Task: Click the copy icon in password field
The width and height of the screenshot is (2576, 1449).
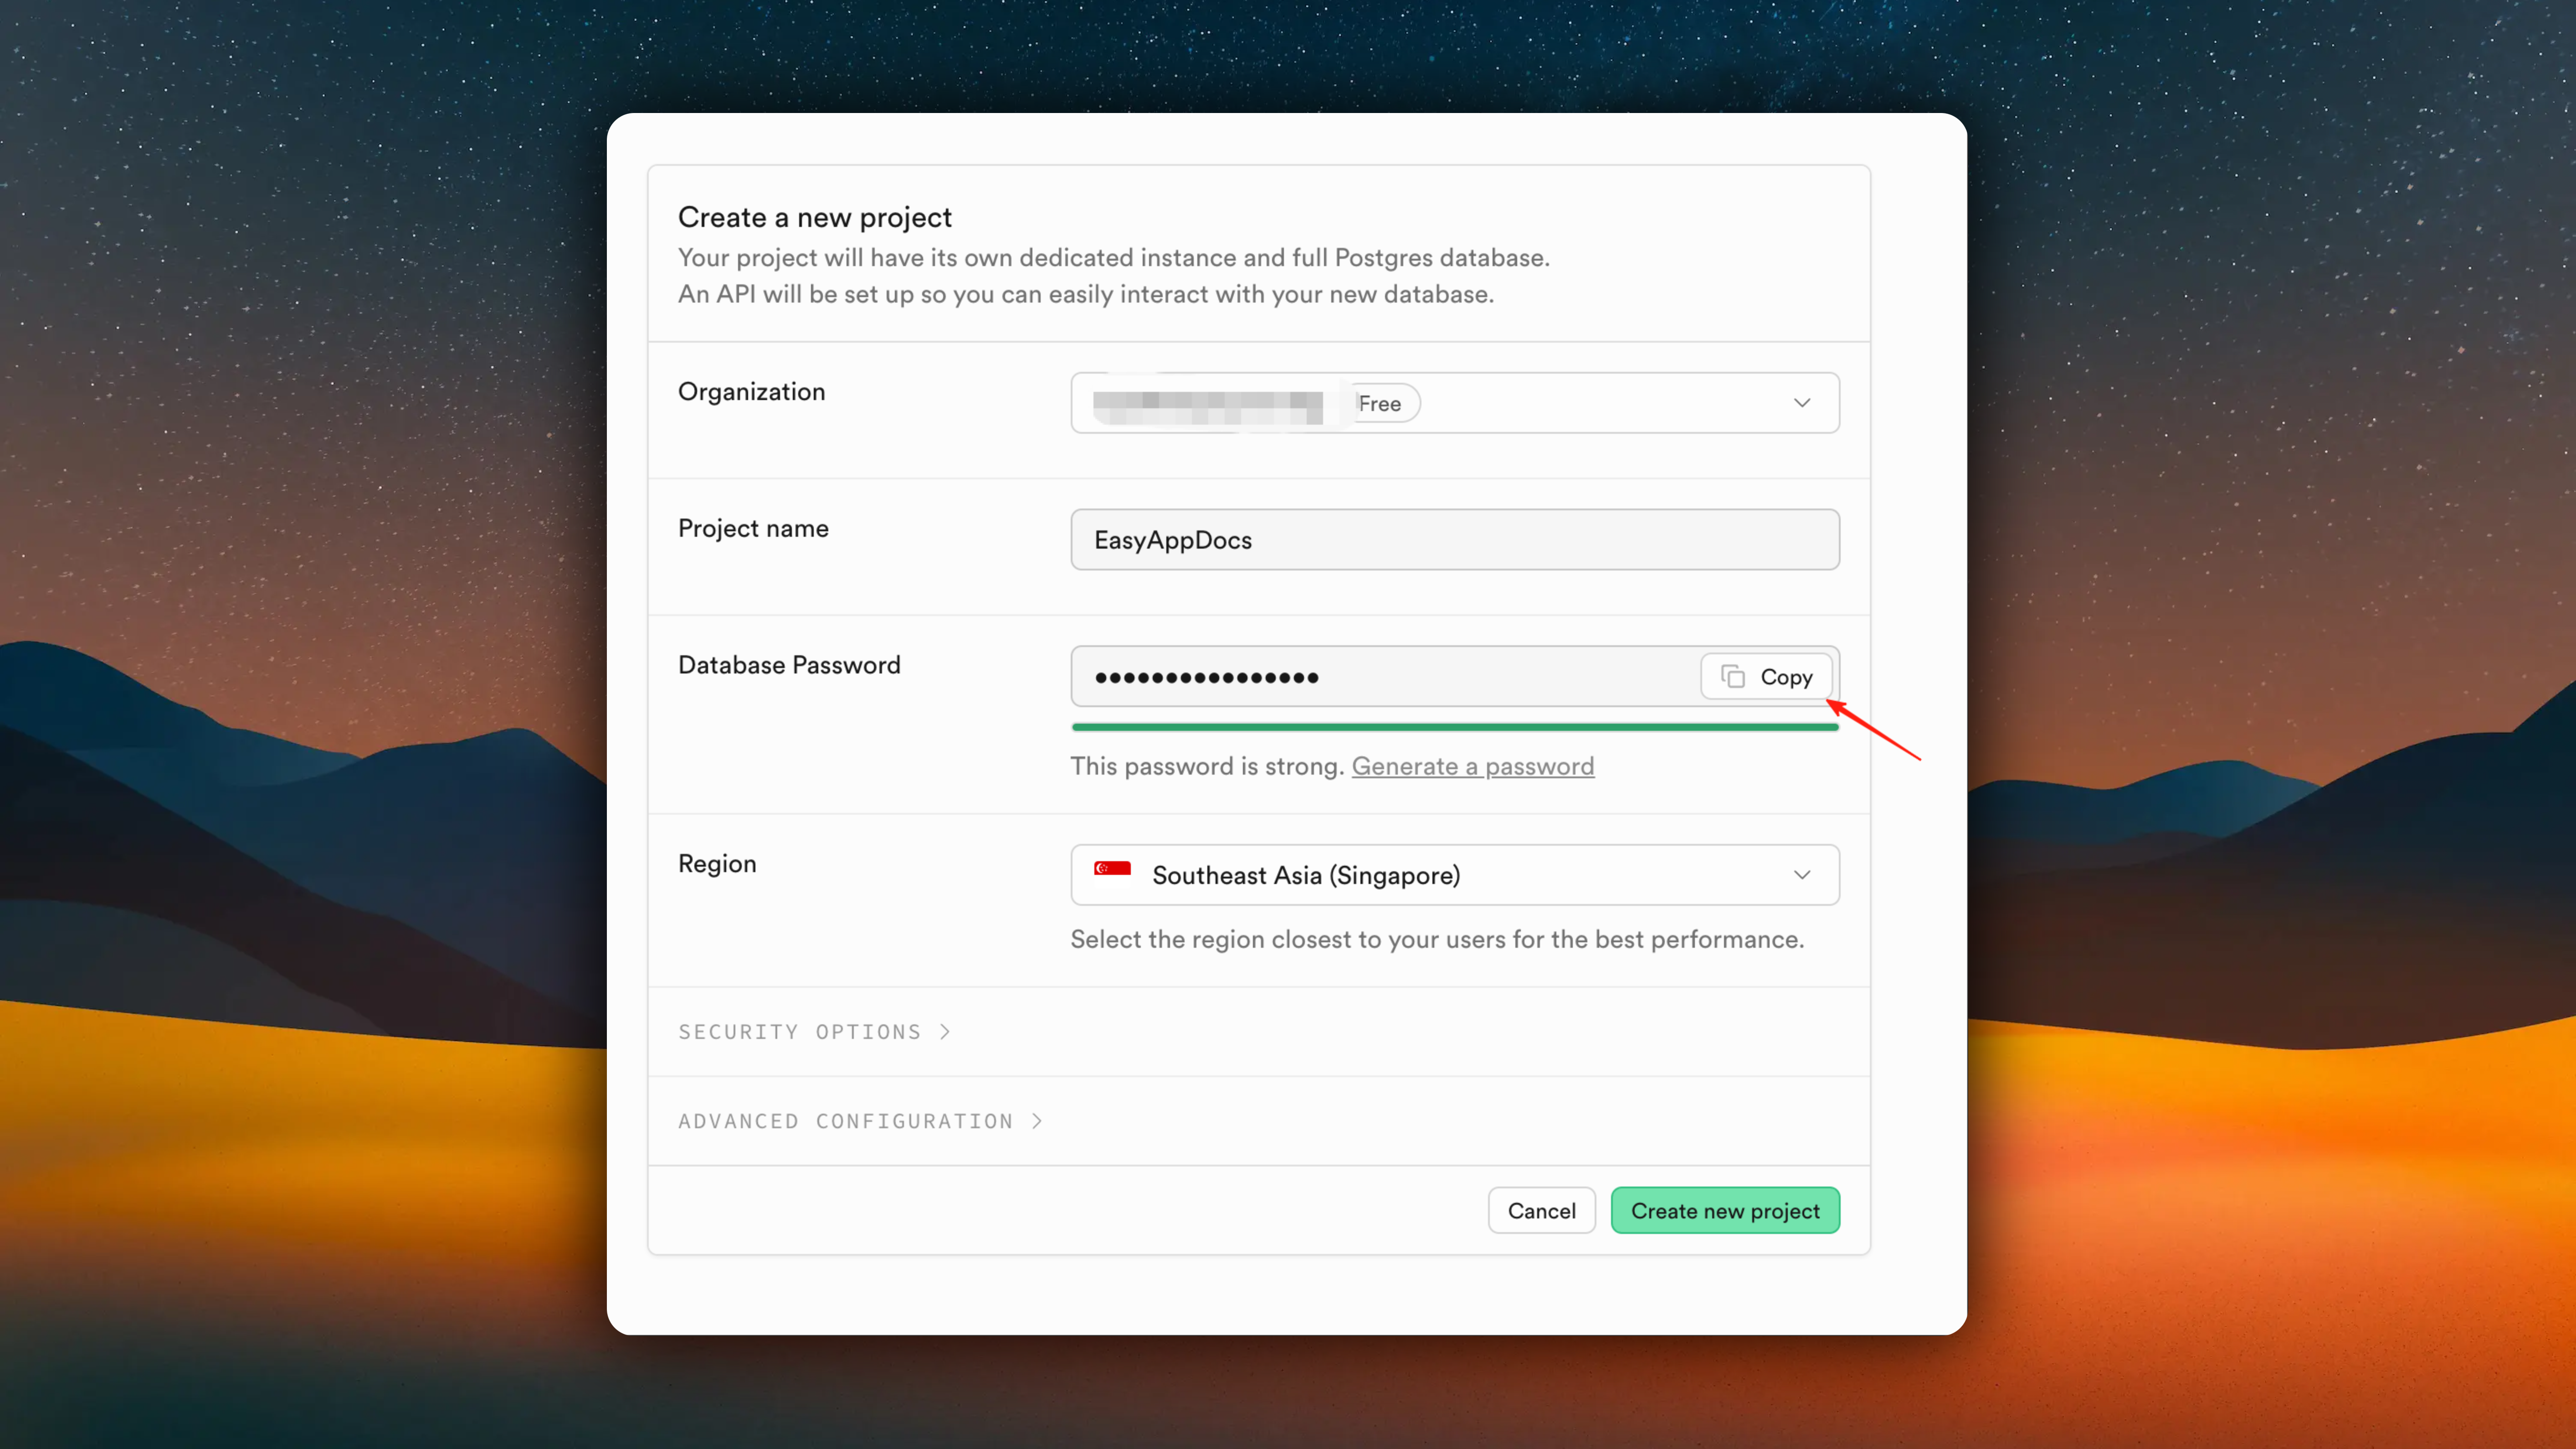Action: point(1733,677)
